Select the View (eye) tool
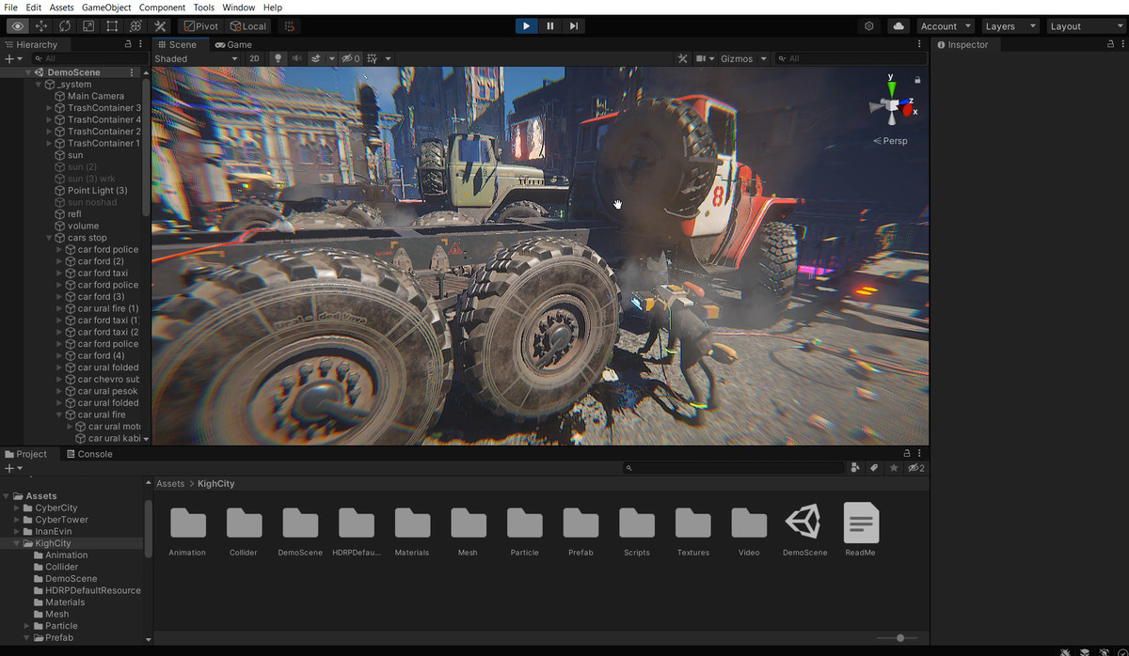Screen dimensions: 1129x656 (17, 26)
